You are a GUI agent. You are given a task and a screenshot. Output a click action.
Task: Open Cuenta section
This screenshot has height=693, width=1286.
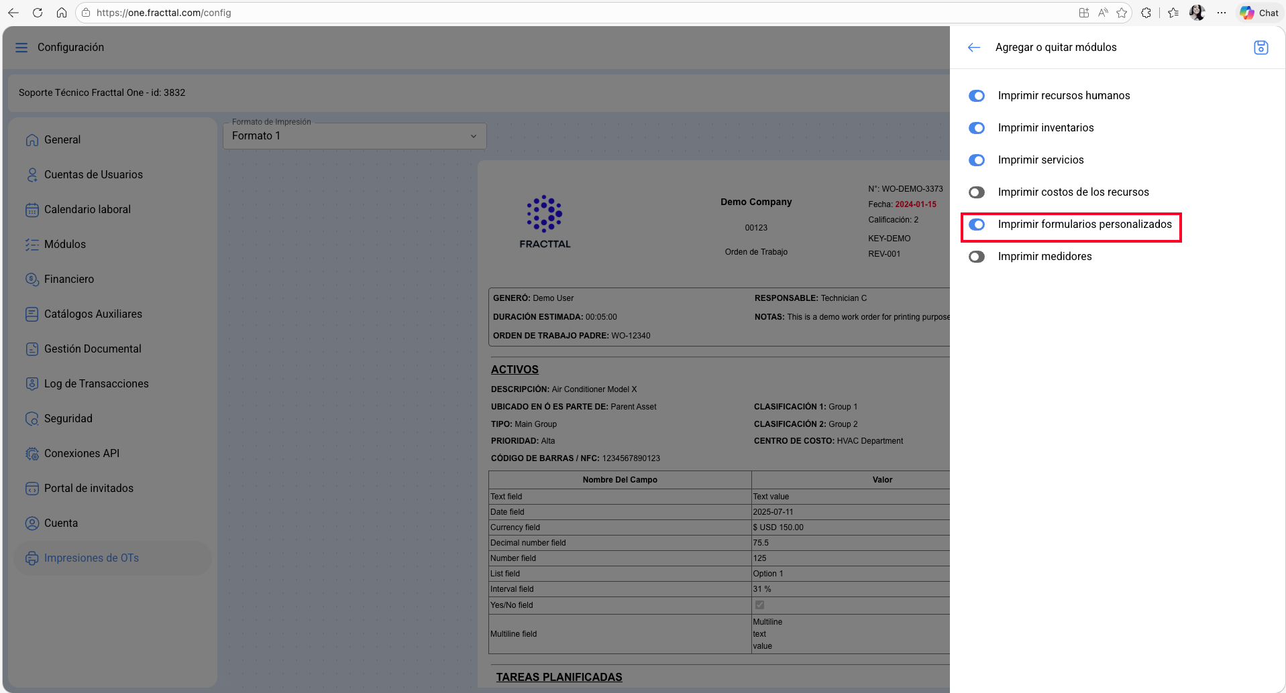coord(113,523)
